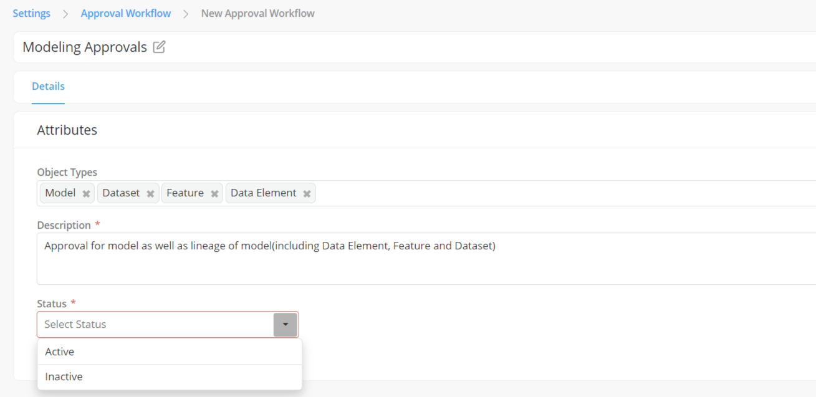Click the edit icon beside Modeling Approvals
Viewport: 816px width, 397px height.
(x=159, y=47)
